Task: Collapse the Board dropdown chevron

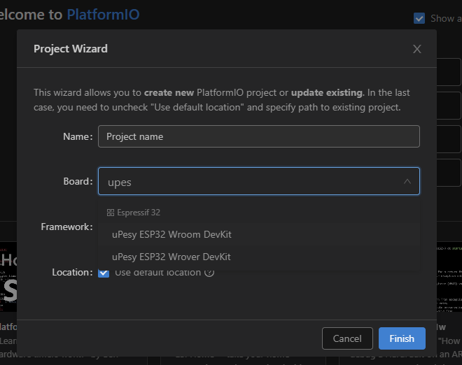Action: click(407, 181)
